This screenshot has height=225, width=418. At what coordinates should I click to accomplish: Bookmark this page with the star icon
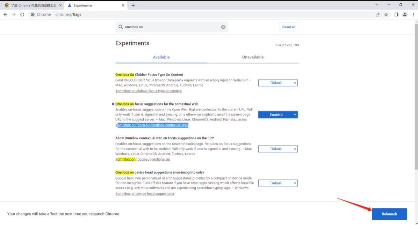[x=386, y=15]
